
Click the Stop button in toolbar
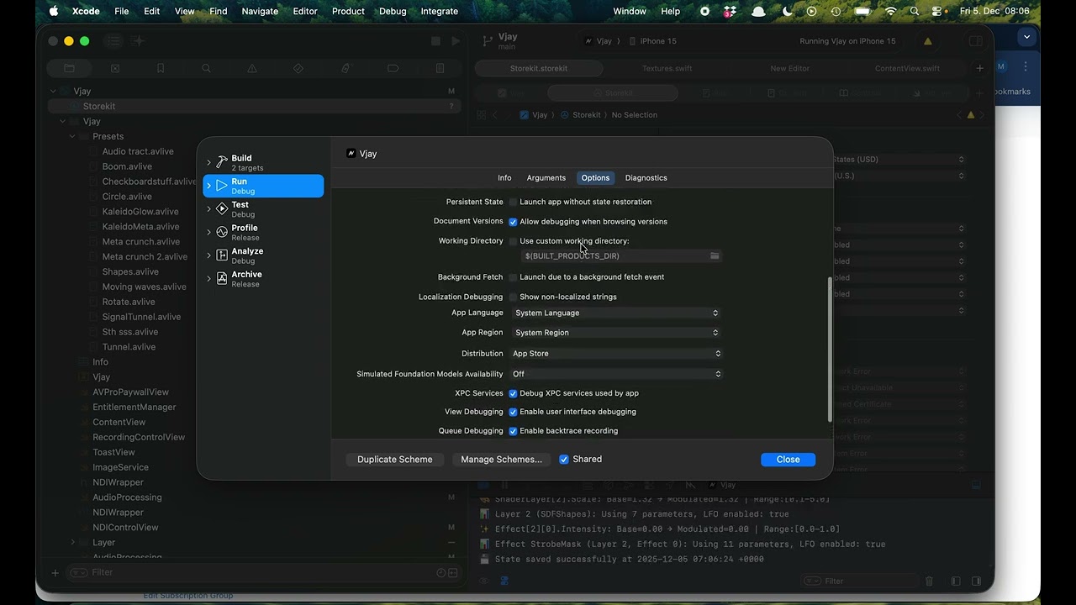coord(435,40)
